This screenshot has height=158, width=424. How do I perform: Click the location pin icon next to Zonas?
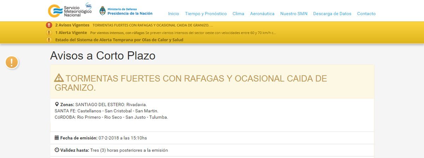click(57, 105)
